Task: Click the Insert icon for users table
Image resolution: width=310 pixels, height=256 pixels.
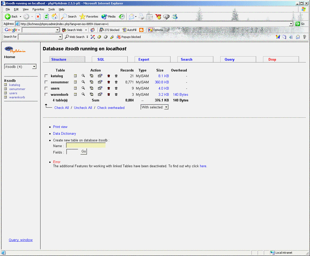Action: point(92,88)
